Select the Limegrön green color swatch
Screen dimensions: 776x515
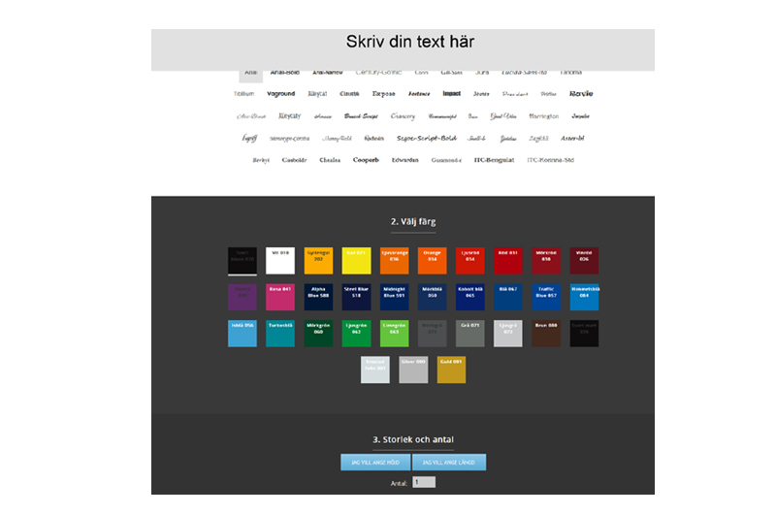point(395,333)
